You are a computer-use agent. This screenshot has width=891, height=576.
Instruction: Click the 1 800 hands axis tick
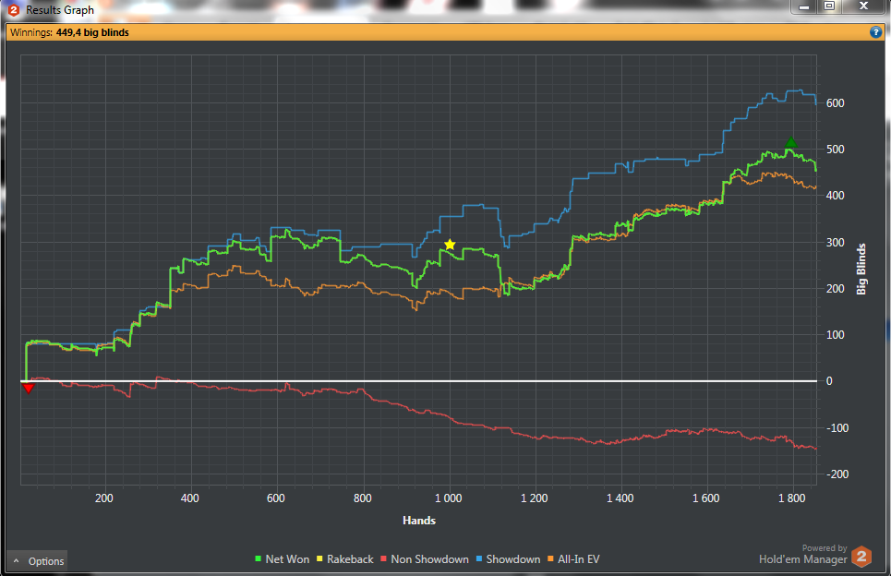point(791,498)
